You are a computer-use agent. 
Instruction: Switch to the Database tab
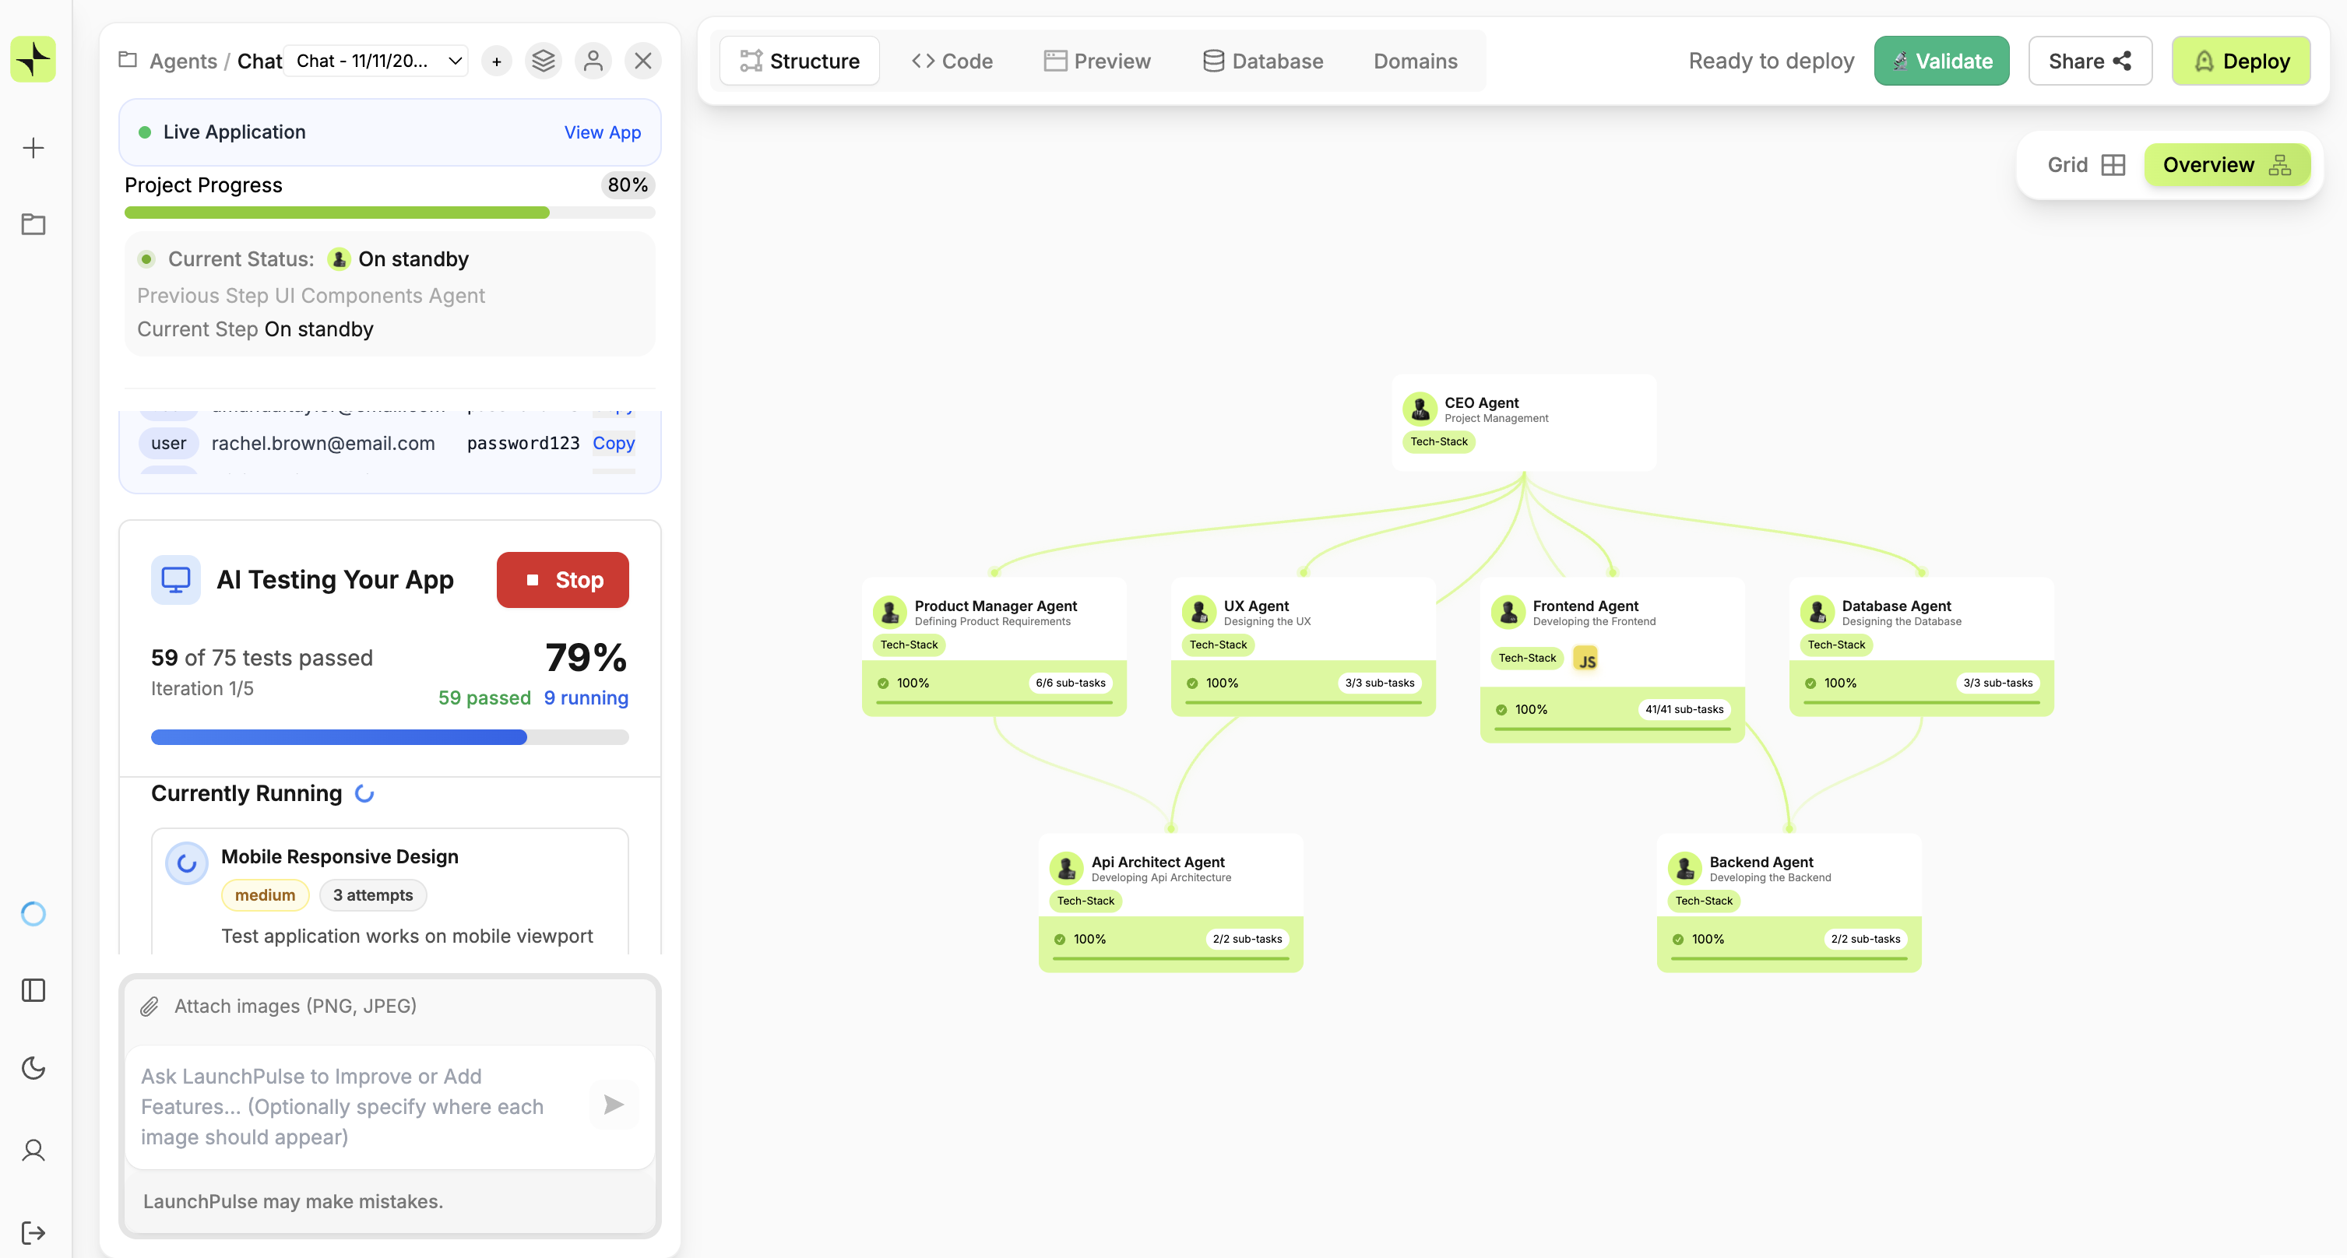(x=1263, y=60)
